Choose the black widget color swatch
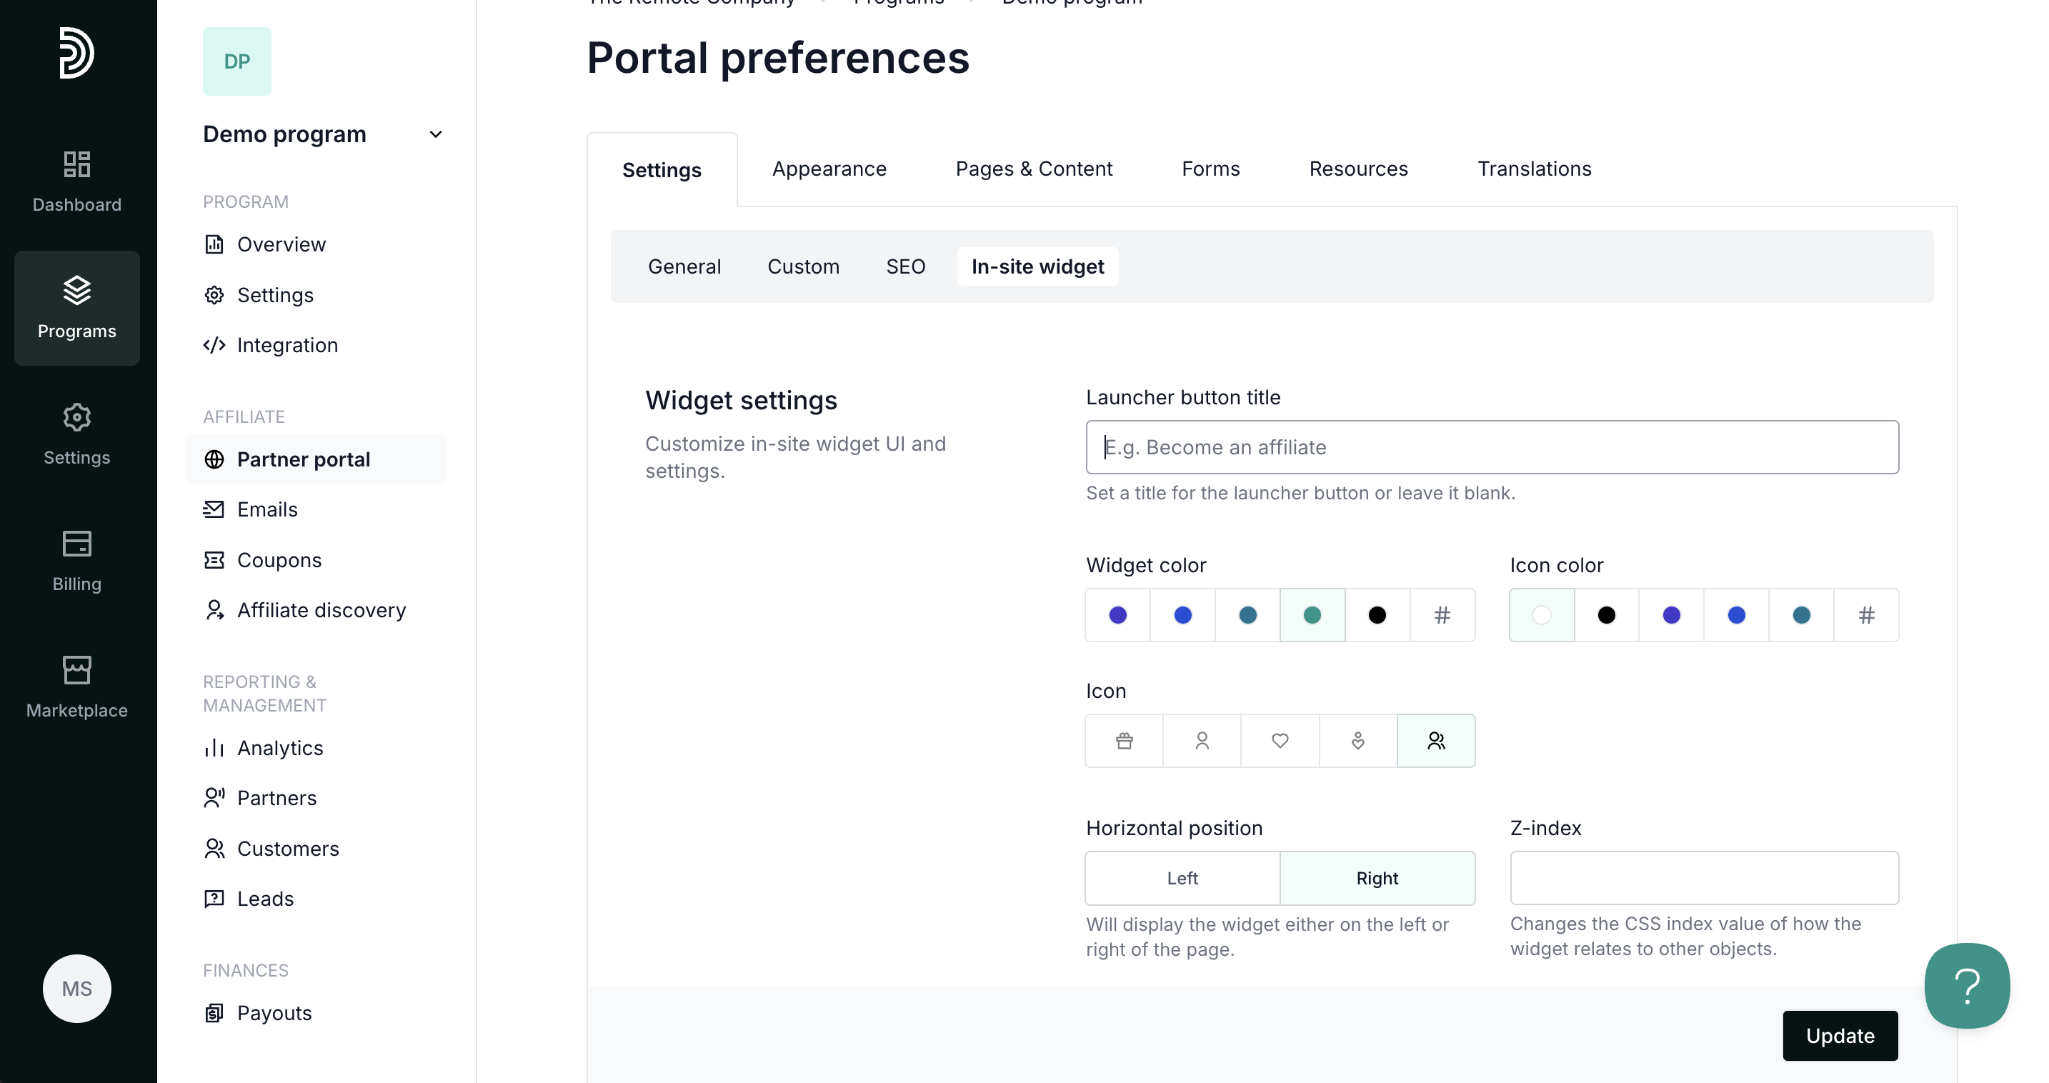Screen dimensions: 2049x1083 [x=1376, y=614]
